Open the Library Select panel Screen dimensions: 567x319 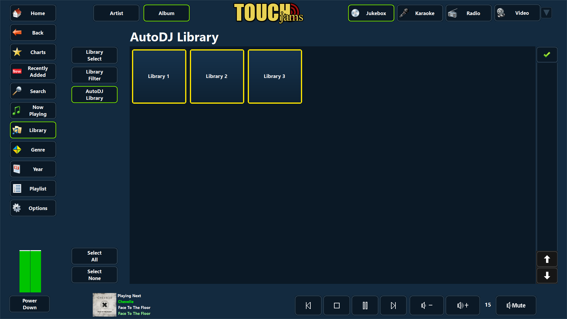94,55
